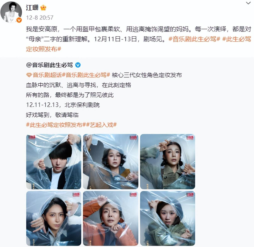Open hashtag #音乐剧此生必驾# in 江珊's post
254x247 pixels.
tap(194, 39)
